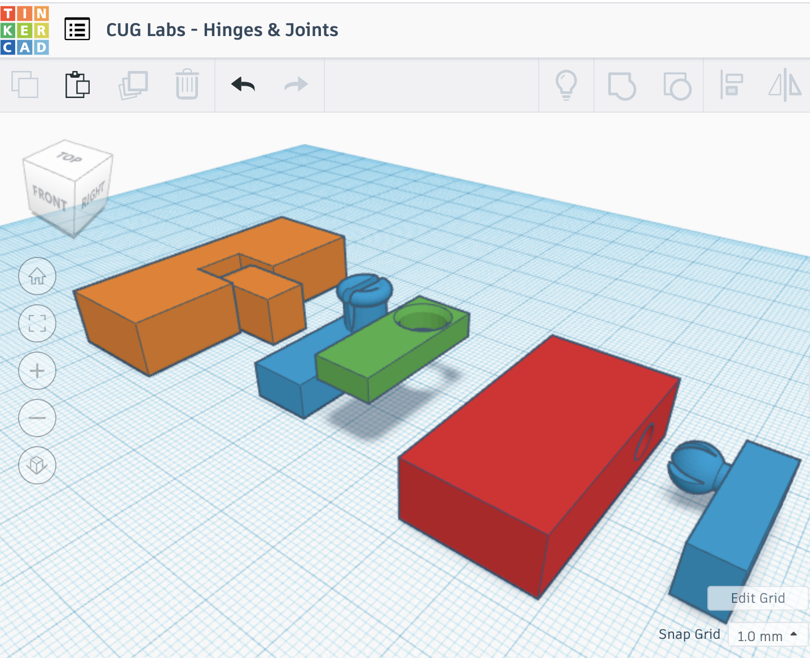Click the Mirror tool icon
This screenshot has height=658, width=810.
(x=785, y=85)
